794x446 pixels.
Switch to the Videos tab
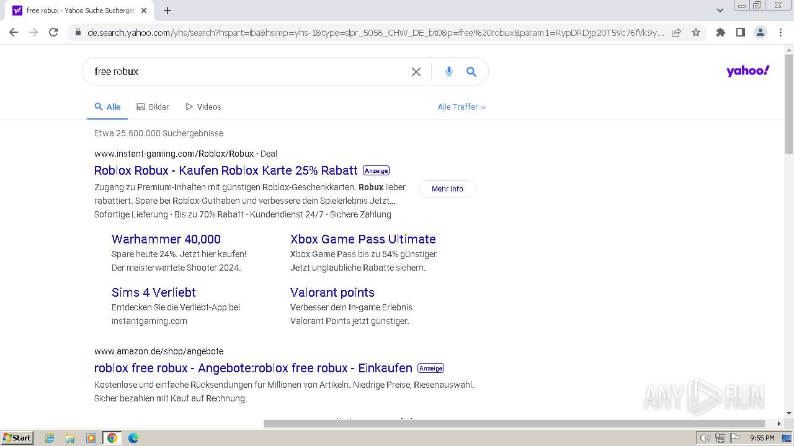pos(203,107)
